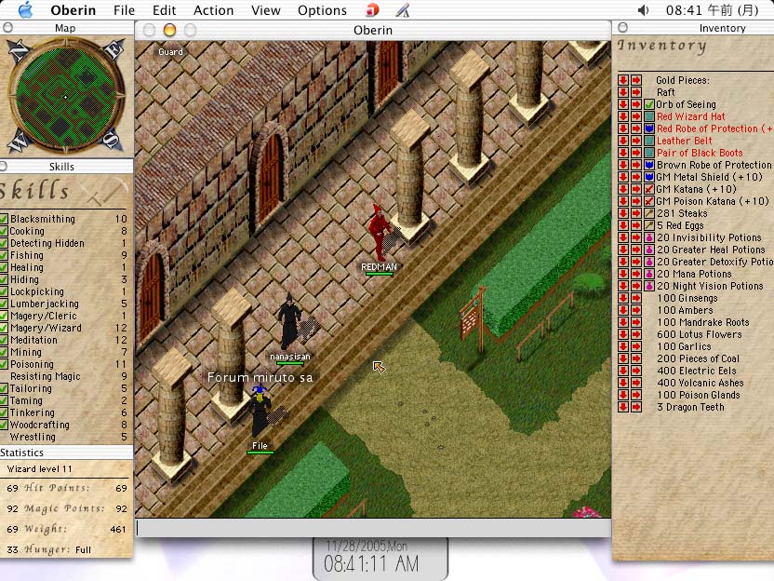Click the potion icon for 20 Night Vision Potions

tap(649, 286)
